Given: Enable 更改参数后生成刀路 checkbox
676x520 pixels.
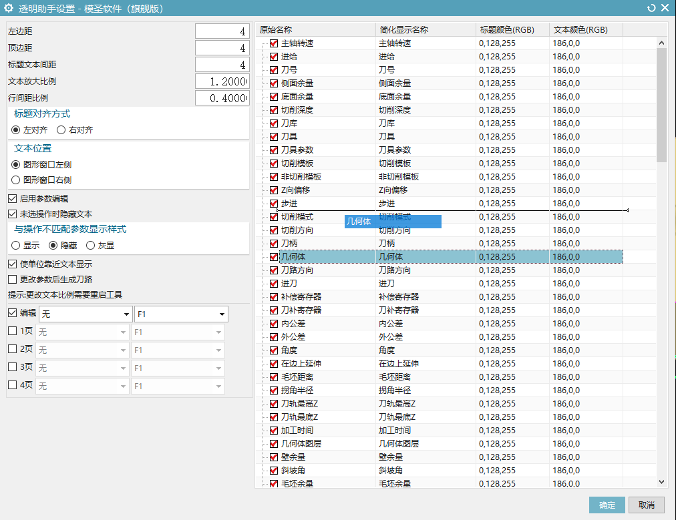Looking at the screenshot, I should (13, 280).
